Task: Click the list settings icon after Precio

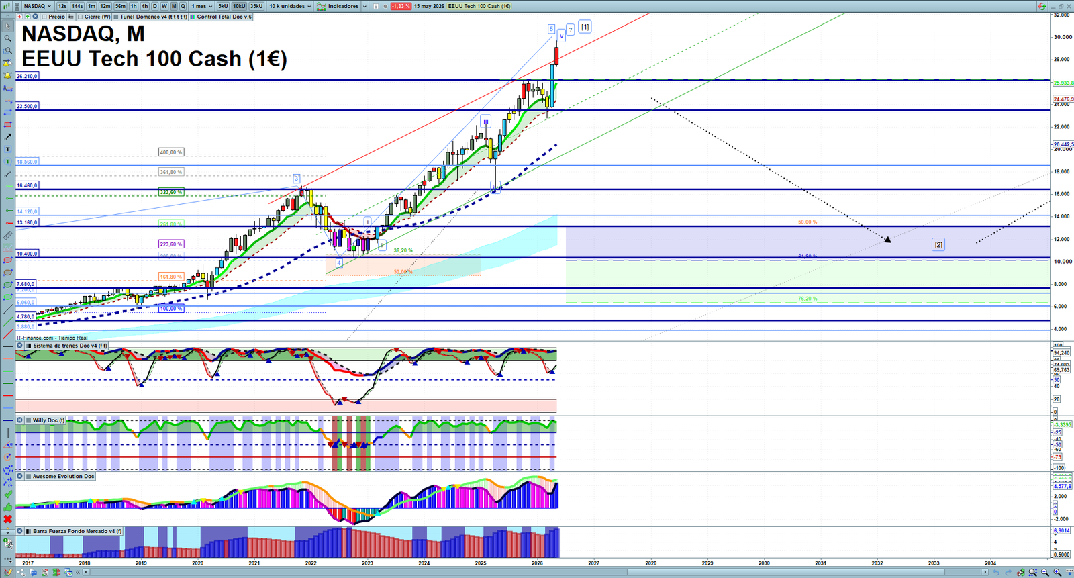Action: (71, 17)
